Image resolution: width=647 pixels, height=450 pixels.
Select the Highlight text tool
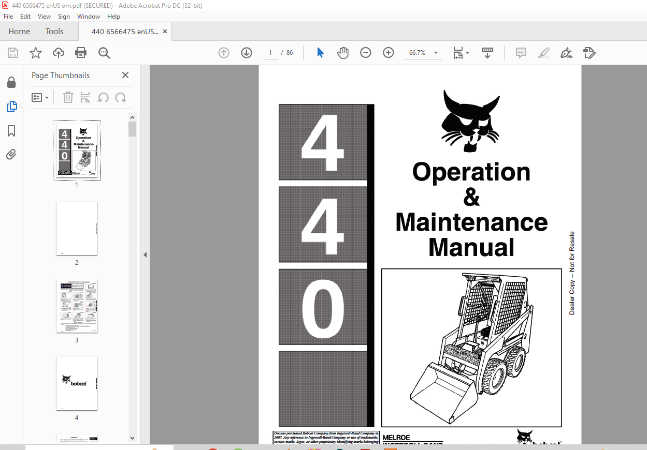click(x=544, y=53)
